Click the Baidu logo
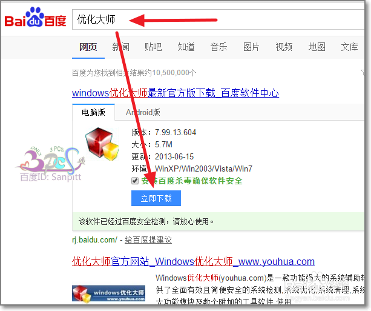 [x=35, y=18]
